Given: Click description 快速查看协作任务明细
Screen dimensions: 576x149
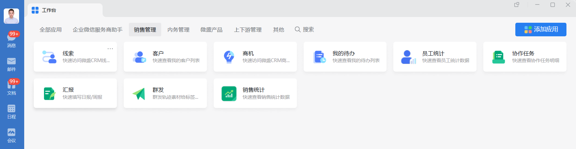Looking at the screenshot, I should tap(536, 60).
